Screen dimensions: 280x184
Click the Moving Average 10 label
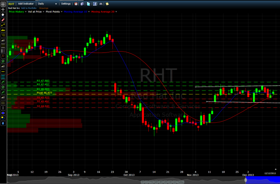[x=75, y=12]
